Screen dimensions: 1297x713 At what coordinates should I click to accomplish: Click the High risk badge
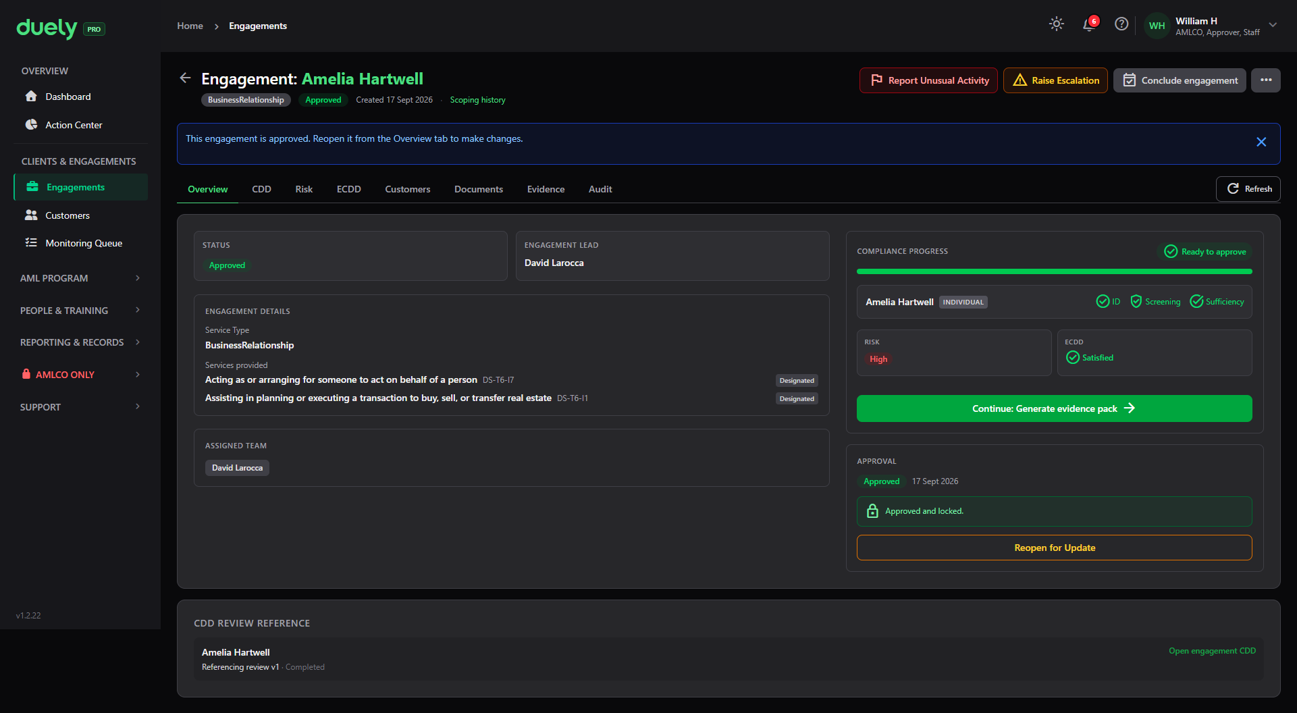[878, 359]
